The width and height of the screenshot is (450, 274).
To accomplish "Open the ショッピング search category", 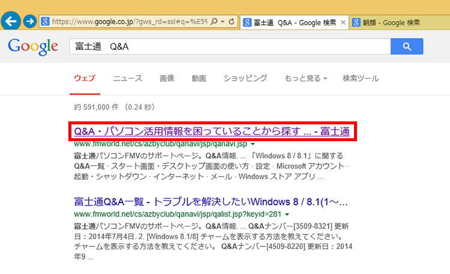I will coord(245,79).
